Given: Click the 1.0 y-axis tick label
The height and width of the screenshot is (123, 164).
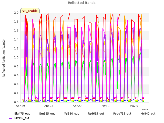Looking at the screenshot, I should [16, 57].
